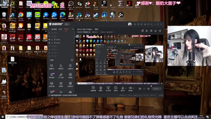Click the record video icon in bottom bar
The width and height of the screenshot is (211, 119).
coord(140,89)
